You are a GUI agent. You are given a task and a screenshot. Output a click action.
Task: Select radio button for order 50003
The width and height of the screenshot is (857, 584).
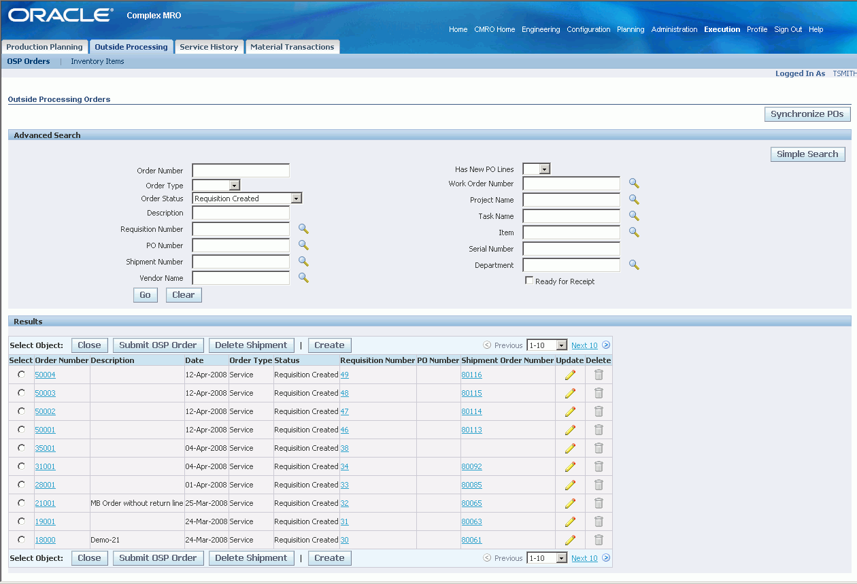(22, 393)
